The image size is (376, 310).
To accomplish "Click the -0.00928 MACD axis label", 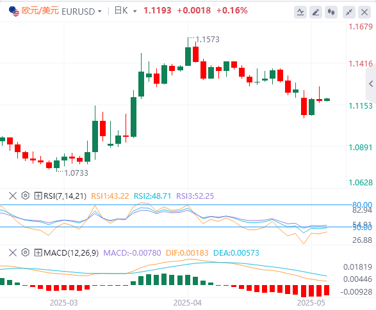I will point(356,292).
